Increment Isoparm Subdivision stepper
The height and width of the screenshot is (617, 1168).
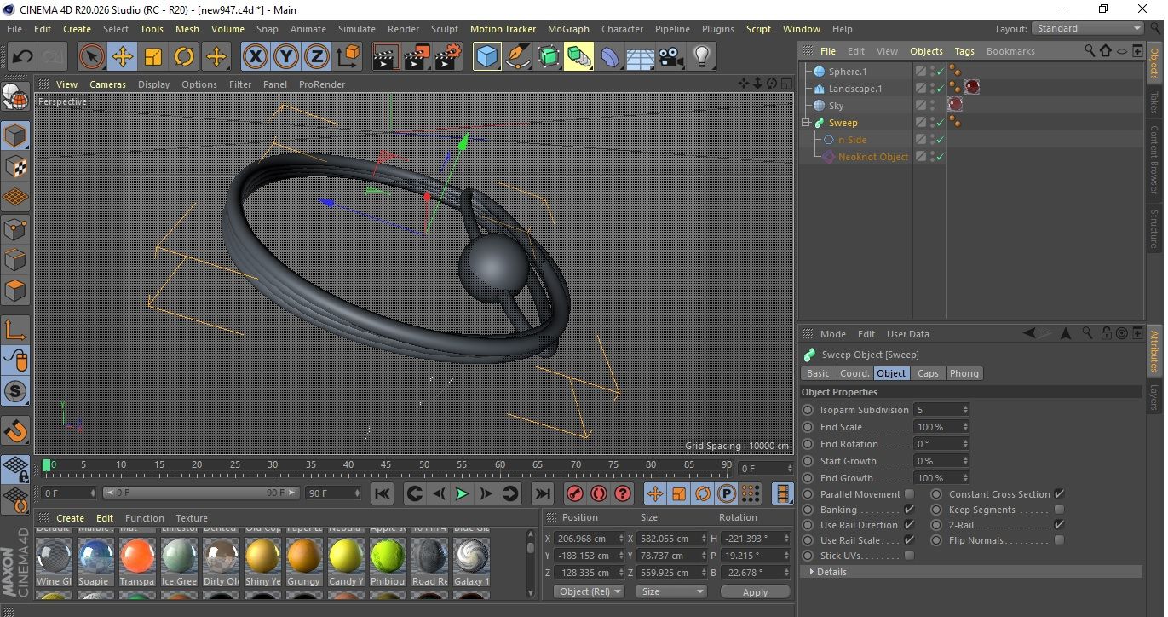click(x=964, y=407)
